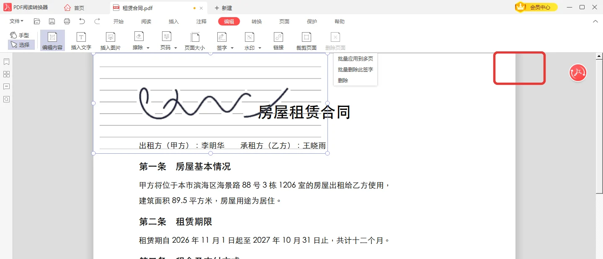The height and width of the screenshot is (259, 603).
Task: Expand the Page Number (页码) dropdown arrow
Action: [175, 48]
